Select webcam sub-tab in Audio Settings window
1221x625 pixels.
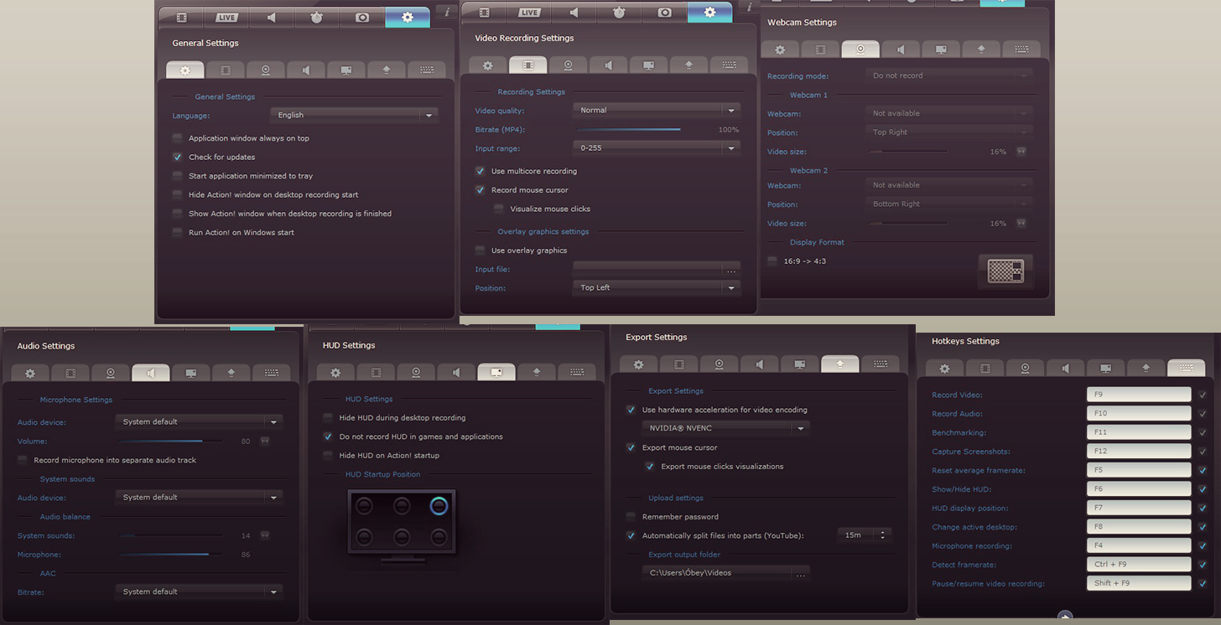pyautogui.click(x=110, y=373)
